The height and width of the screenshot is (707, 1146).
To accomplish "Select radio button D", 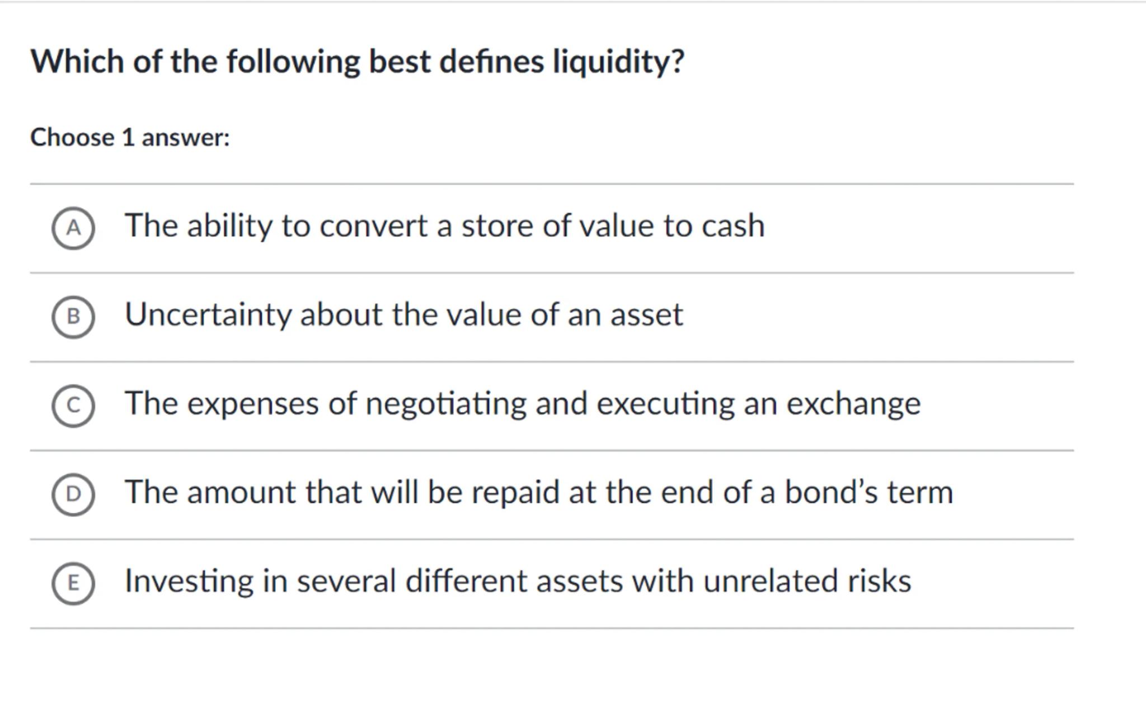I will pyautogui.click(x=73, y=494).
